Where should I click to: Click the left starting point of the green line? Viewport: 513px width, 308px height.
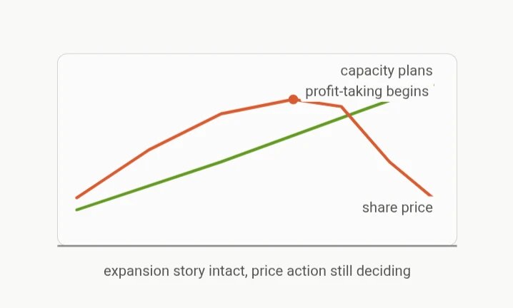click(77, 210)
